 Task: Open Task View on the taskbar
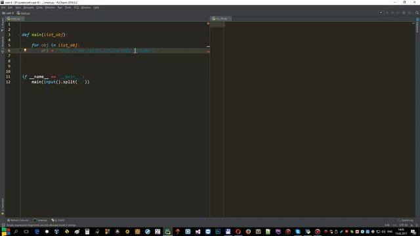(26, 231)
